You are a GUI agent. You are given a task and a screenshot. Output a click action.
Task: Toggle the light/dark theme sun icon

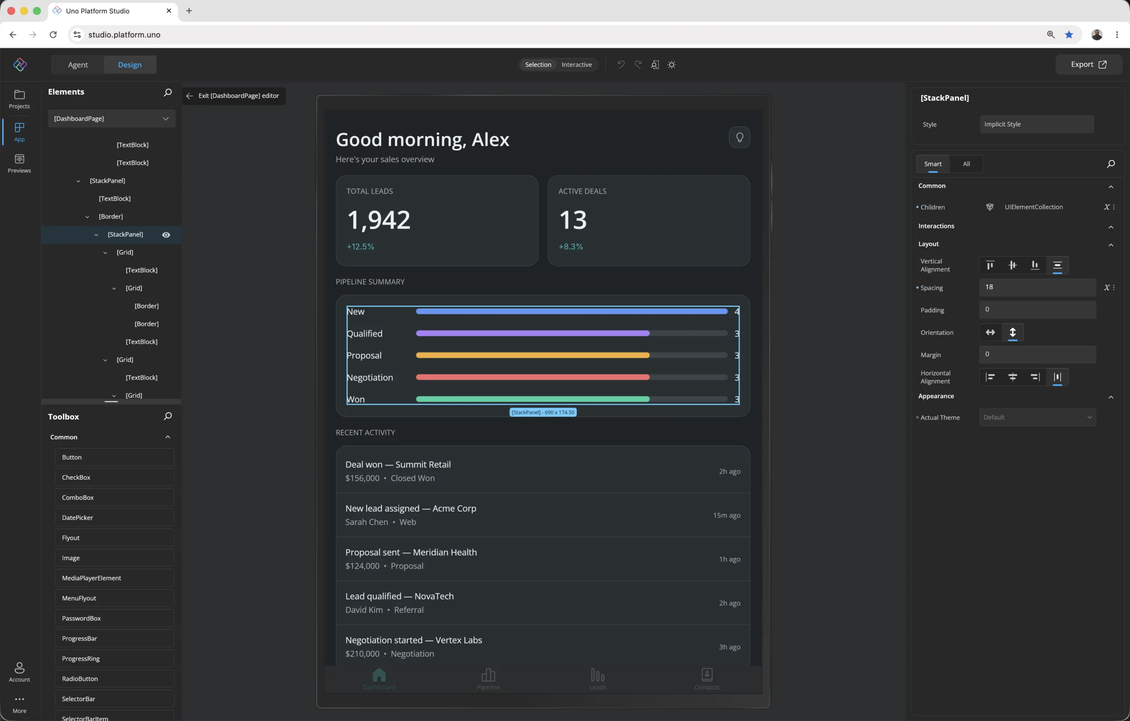(x=672, y=64)
